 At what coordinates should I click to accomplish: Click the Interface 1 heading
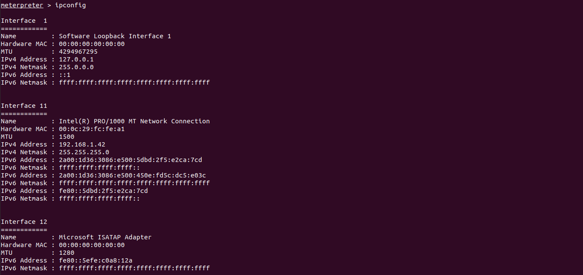pos(24,21)
